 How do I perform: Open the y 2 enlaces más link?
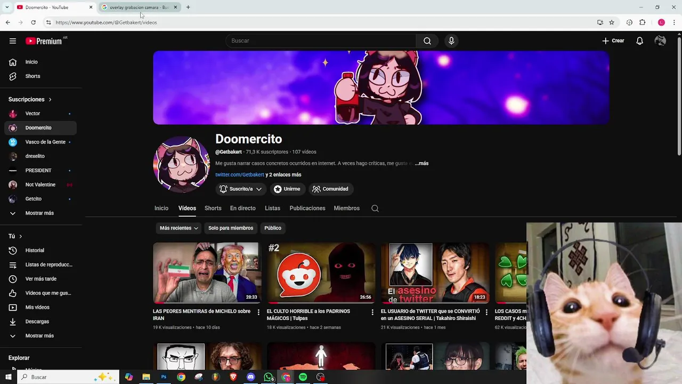(283, 175)
